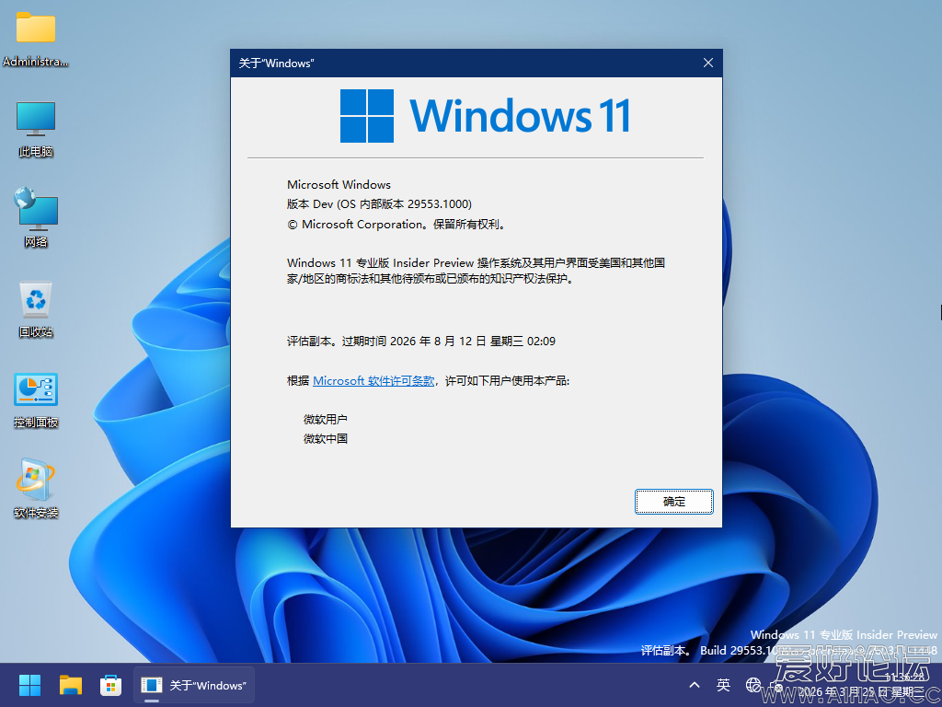Screen dimensions: 942x707
Task: Open File Explorer from the taskbar
Action: (x=70, y=685)
